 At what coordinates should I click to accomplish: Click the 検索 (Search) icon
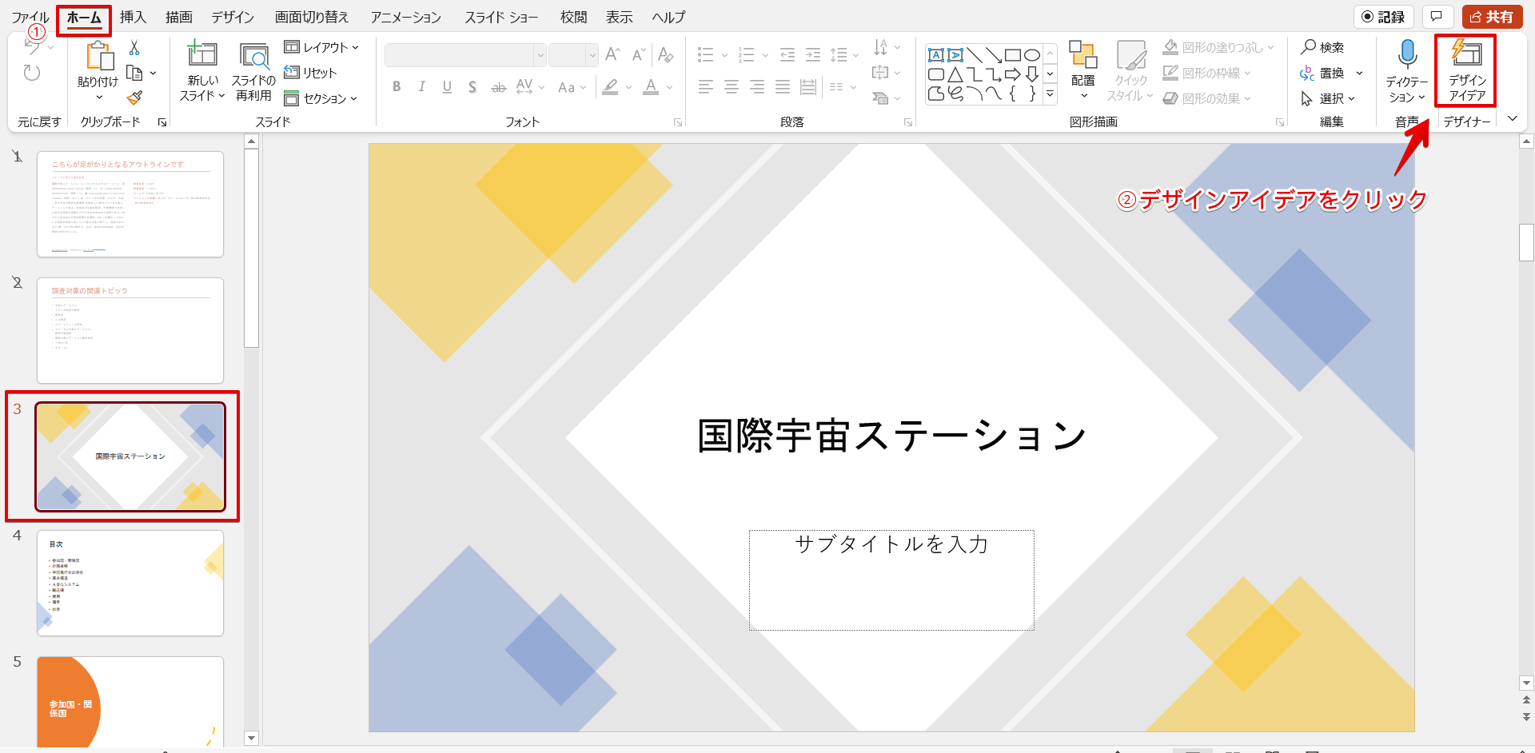pyautogui.click(x=1309, y=47)
